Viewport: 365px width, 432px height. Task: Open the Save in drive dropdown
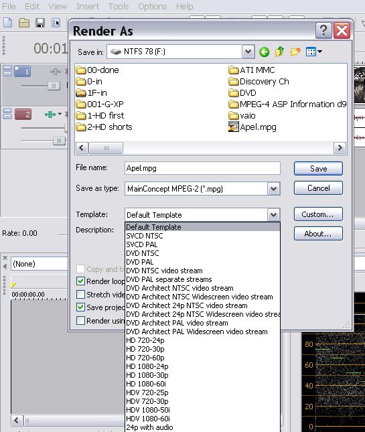248,52
